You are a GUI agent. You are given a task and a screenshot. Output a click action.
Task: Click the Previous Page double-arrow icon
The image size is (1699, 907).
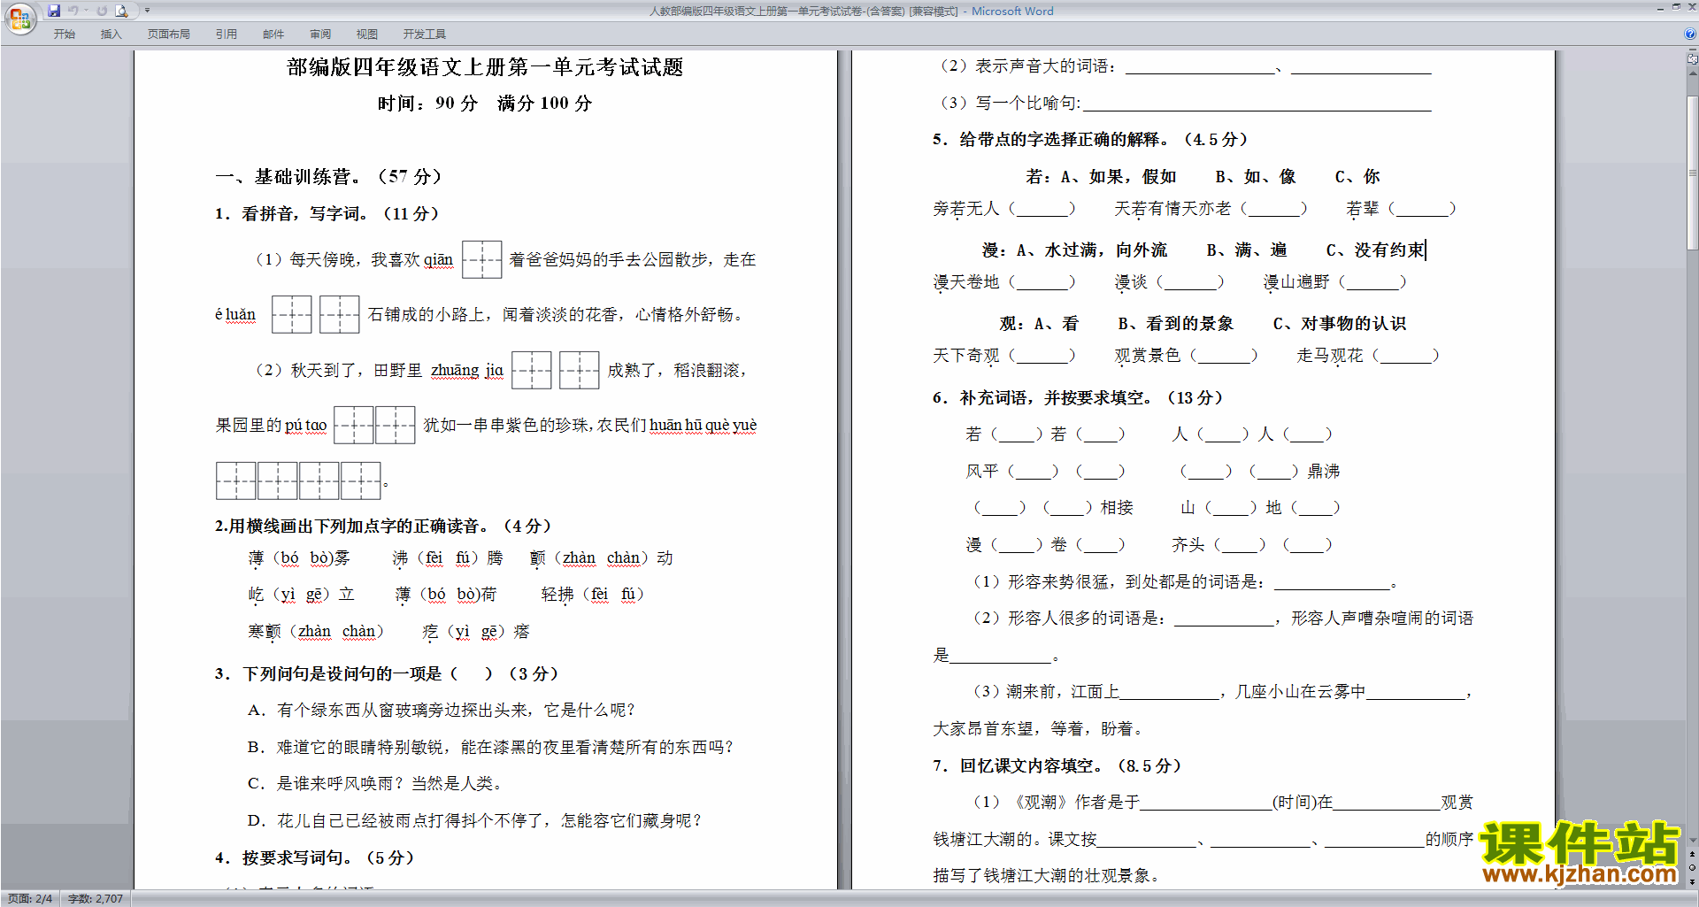[1693, 855]
